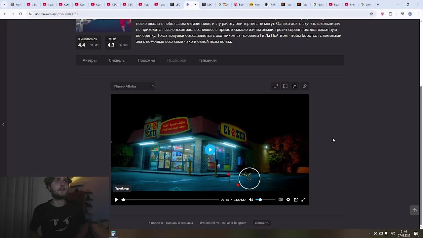Open the Chrome three-dot menu
The width and height of the screenshot is (423, 238).
pos(418,14)
